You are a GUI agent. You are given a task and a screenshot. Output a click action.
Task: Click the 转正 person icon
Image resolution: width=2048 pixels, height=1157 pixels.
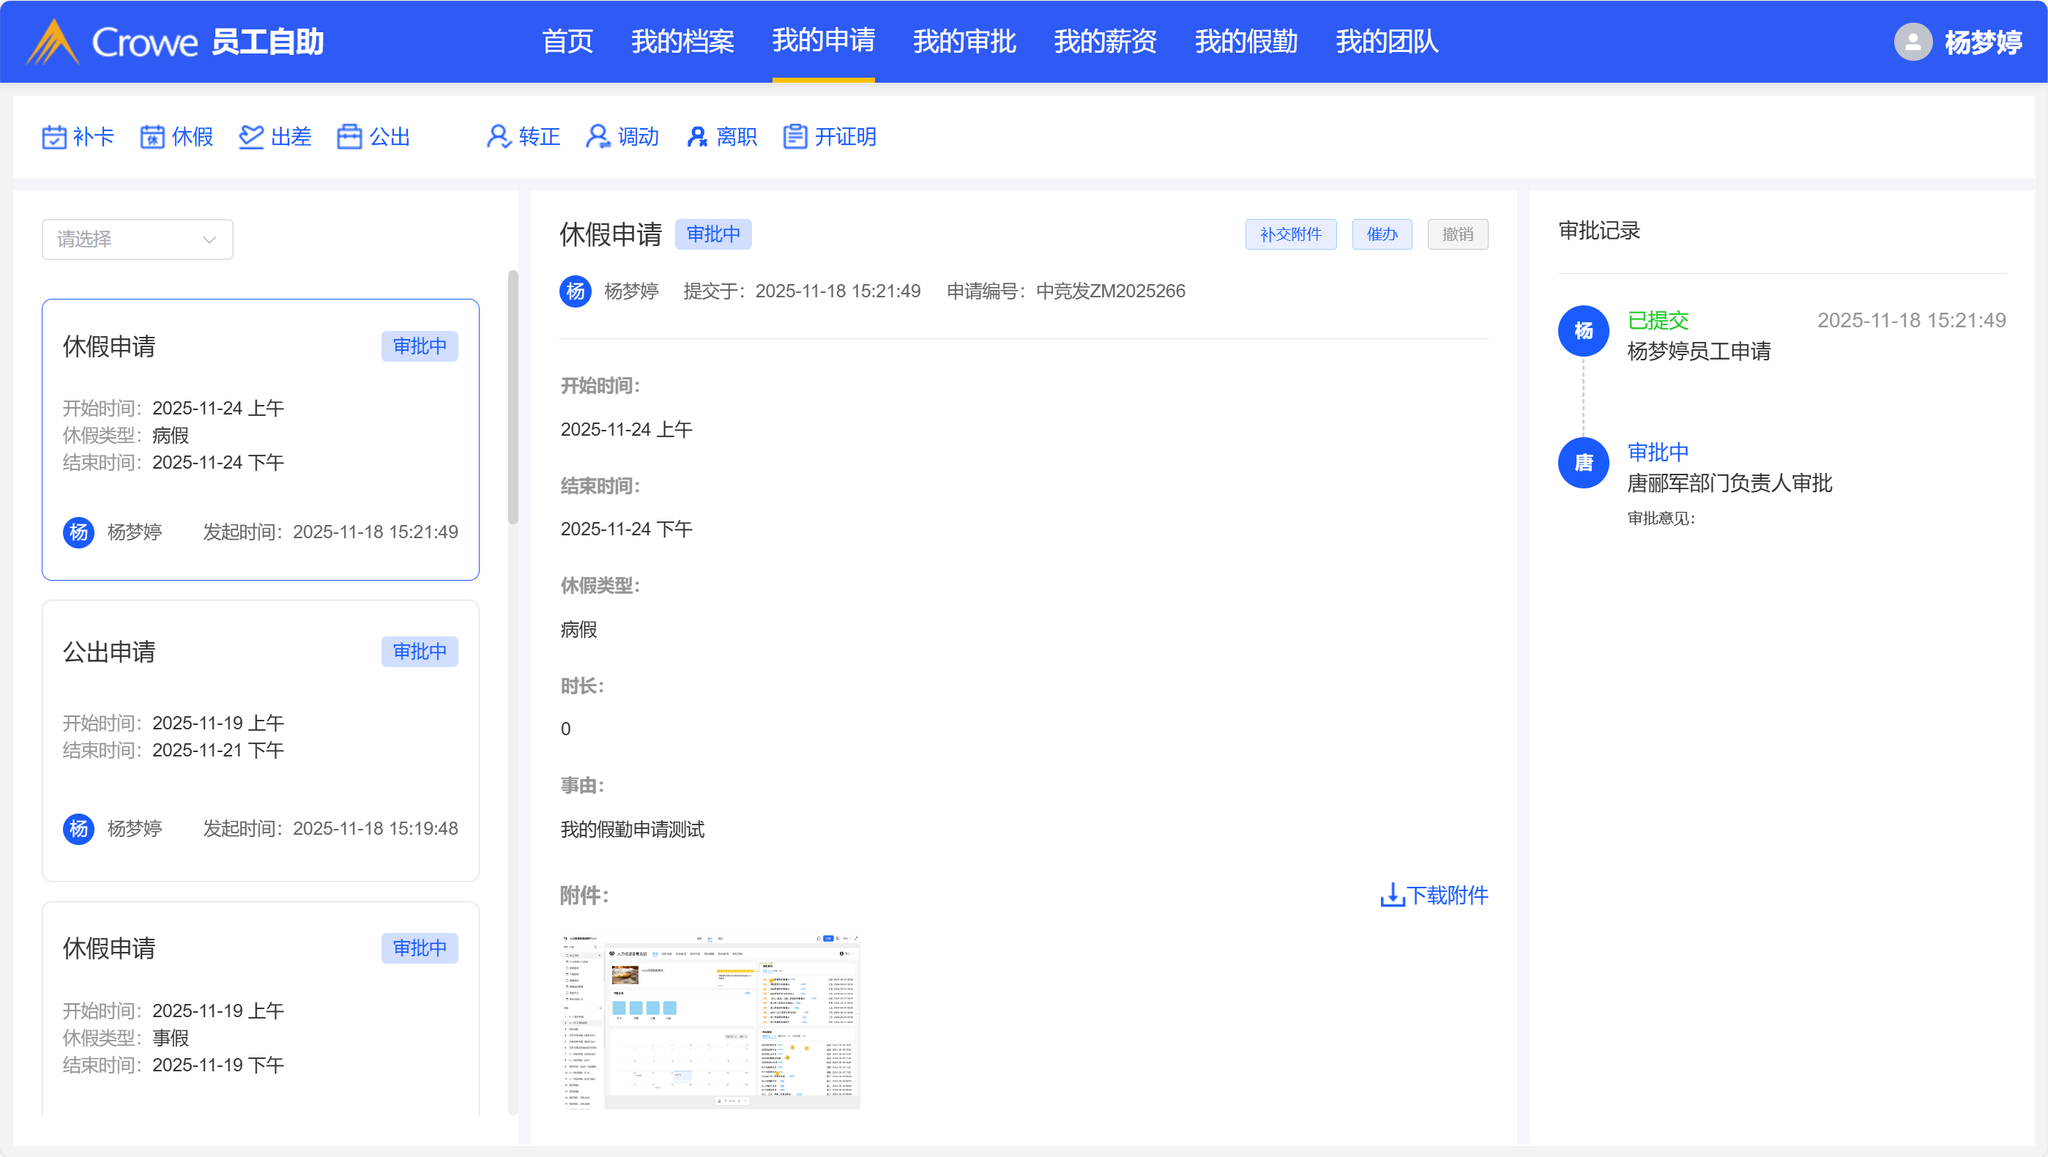499,137
